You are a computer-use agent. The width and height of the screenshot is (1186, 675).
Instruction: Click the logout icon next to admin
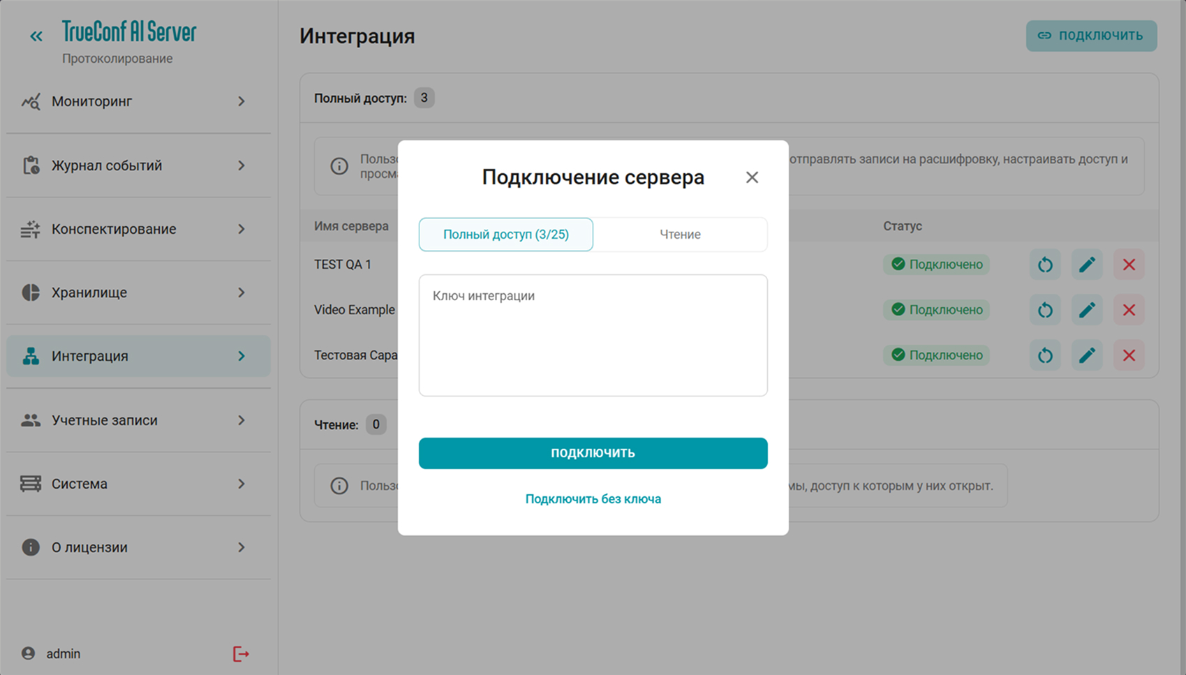pyautogui.click(x=241, y=654)
